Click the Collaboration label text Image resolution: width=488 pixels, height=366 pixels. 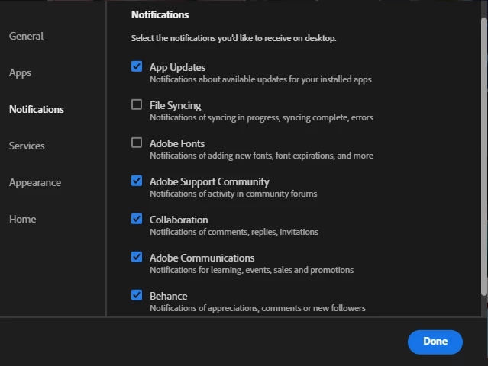[179, 220]
